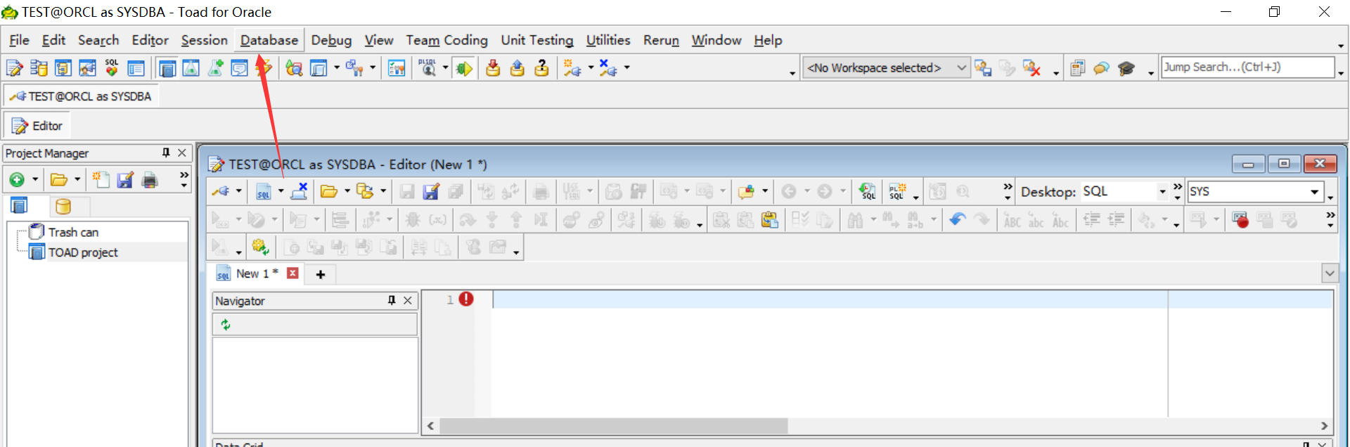
Task: Open the Unit Testing menu
Action: [537, 40]
